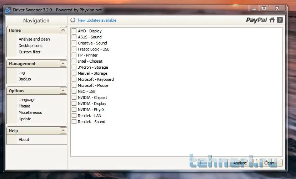
Task: Click the Home section header label
Action: click(x=15, y=30)
